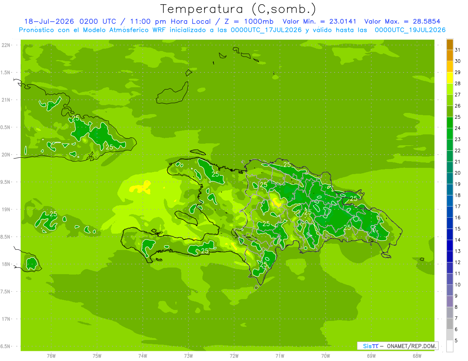Image resolution: width=468 pixels, height=361 pixels.
Task: Pick the dark blue swatch between 13 and 14
Action: [450, 245]
